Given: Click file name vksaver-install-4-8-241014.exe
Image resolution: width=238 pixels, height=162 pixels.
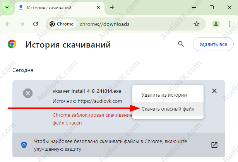Looking at the screenshot, I should 87,91.
